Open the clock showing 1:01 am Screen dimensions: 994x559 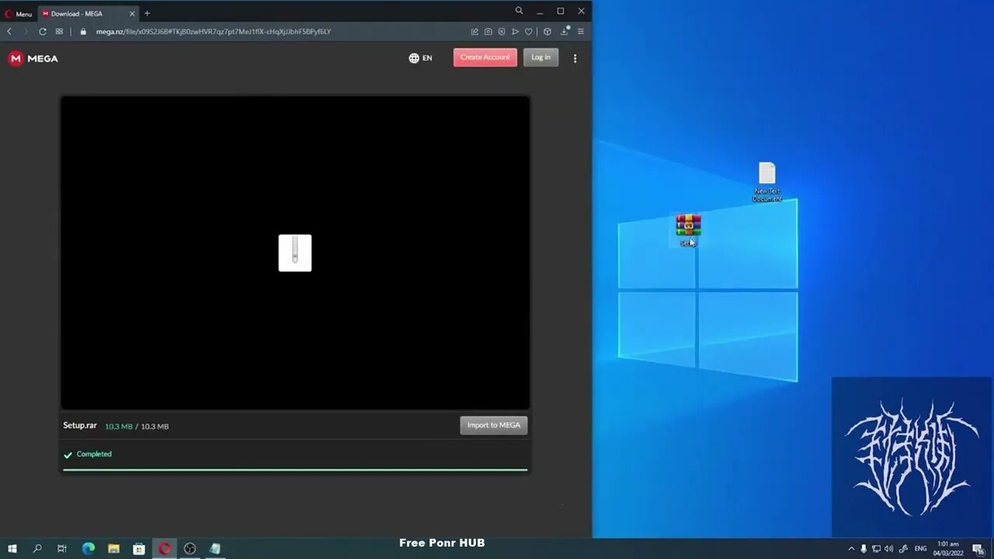(950, 549)
